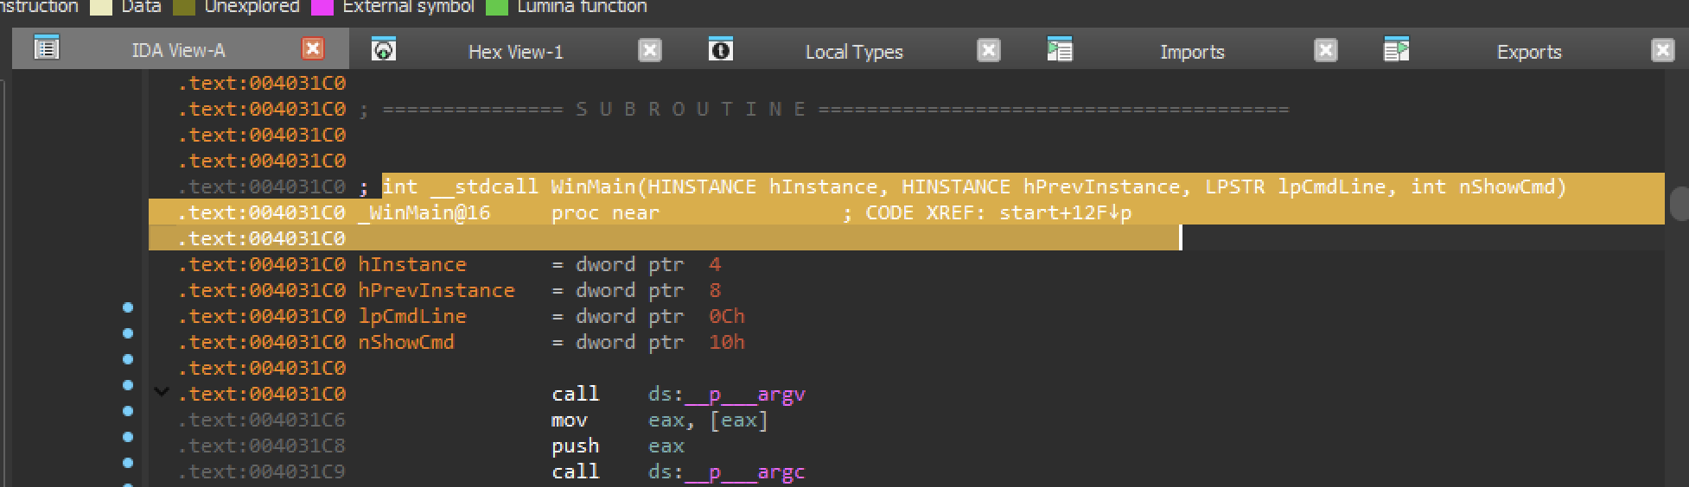Click the Hex View-1 tab icon
1689x487 pixels.
384,49
